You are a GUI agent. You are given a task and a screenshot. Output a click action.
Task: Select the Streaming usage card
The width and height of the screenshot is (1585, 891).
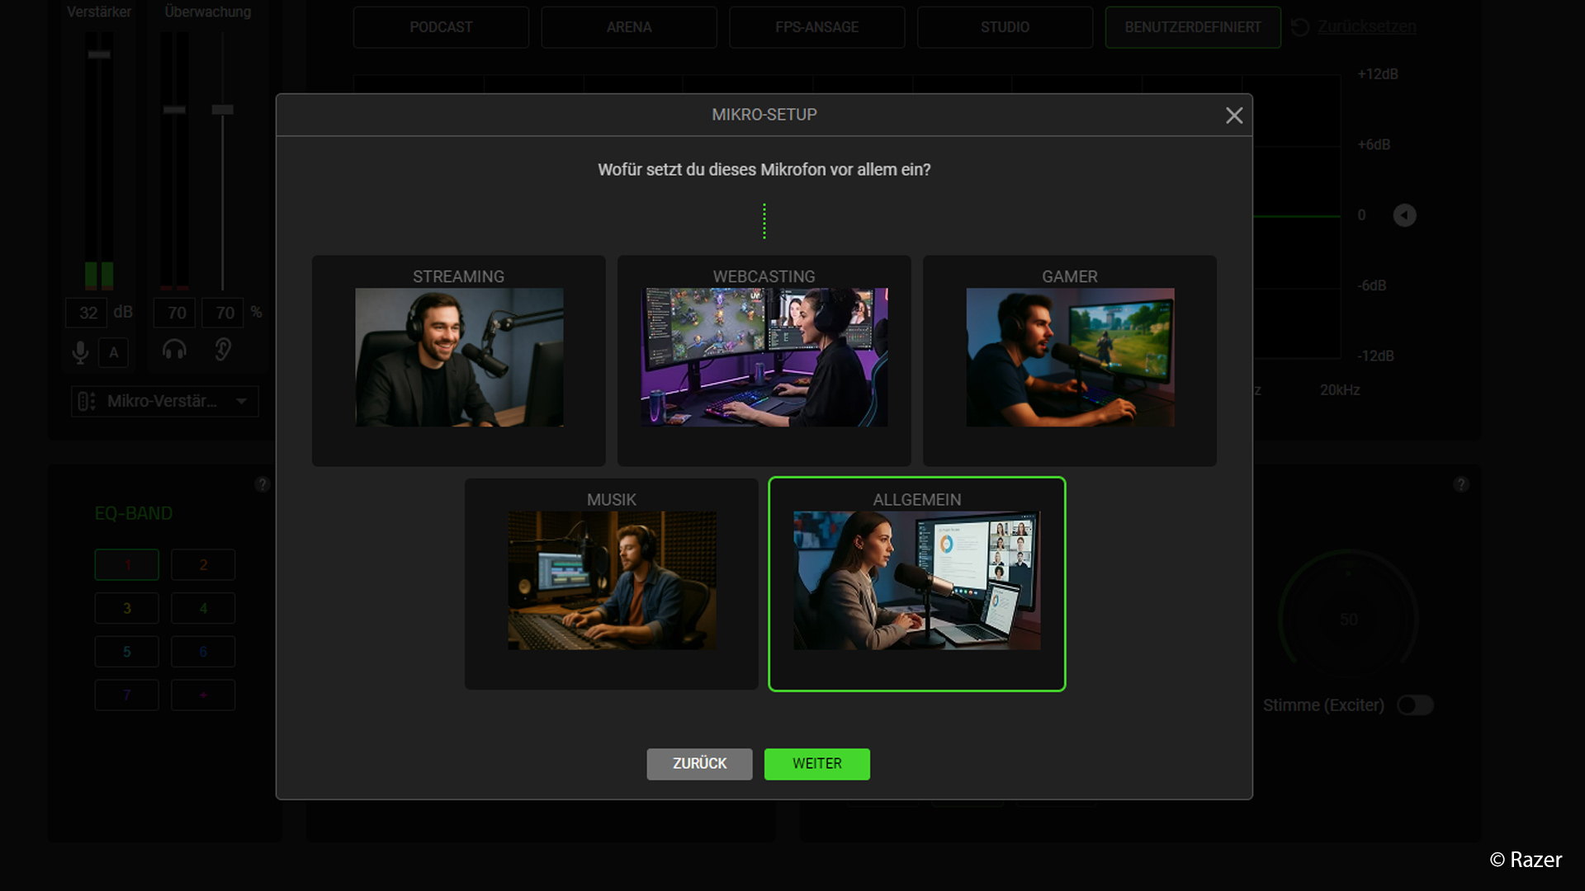(x=458, y=361)
